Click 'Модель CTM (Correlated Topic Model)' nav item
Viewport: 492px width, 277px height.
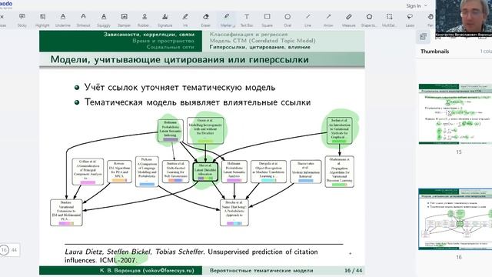coord(263,41)
